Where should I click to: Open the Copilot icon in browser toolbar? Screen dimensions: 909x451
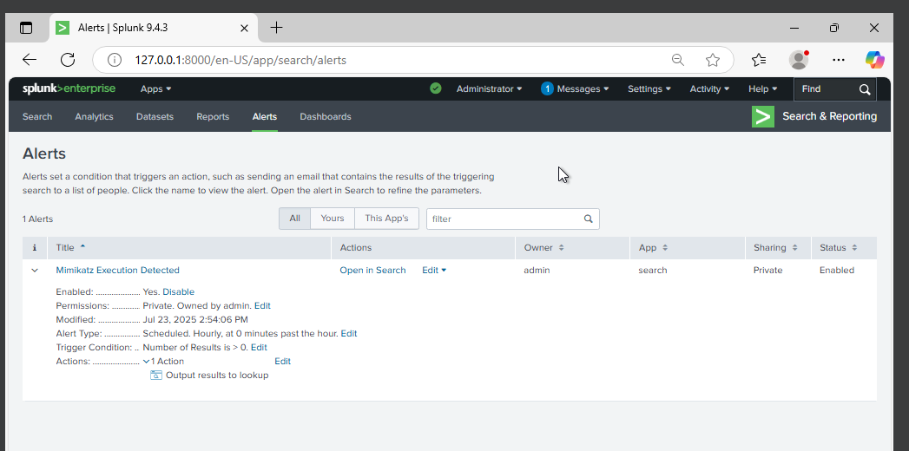click(875, 59)
